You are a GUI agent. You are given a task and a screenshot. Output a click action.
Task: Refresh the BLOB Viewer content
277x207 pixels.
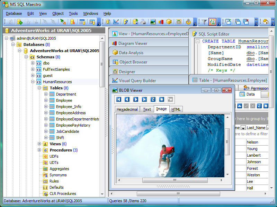click(x=153, y=99)
